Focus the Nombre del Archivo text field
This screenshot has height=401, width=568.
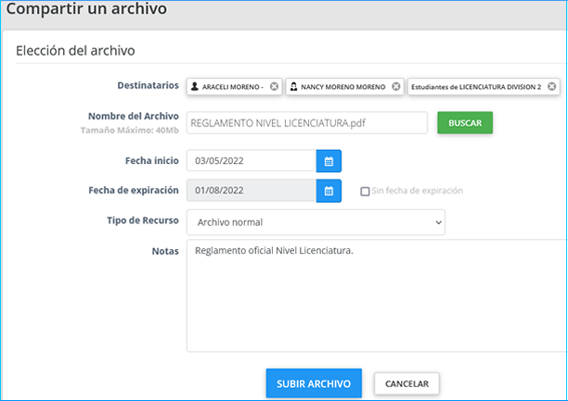pos(306,123)
